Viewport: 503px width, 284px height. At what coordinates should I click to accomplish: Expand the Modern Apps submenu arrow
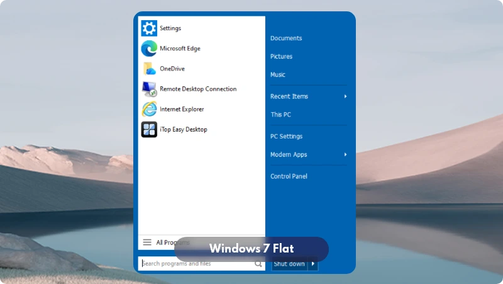345,155
